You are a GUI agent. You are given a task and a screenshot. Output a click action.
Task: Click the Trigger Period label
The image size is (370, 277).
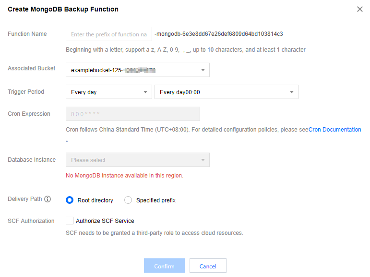coord(26,92)
